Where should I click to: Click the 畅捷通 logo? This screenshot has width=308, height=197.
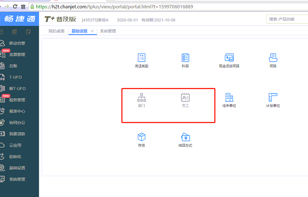click(20, 19)
